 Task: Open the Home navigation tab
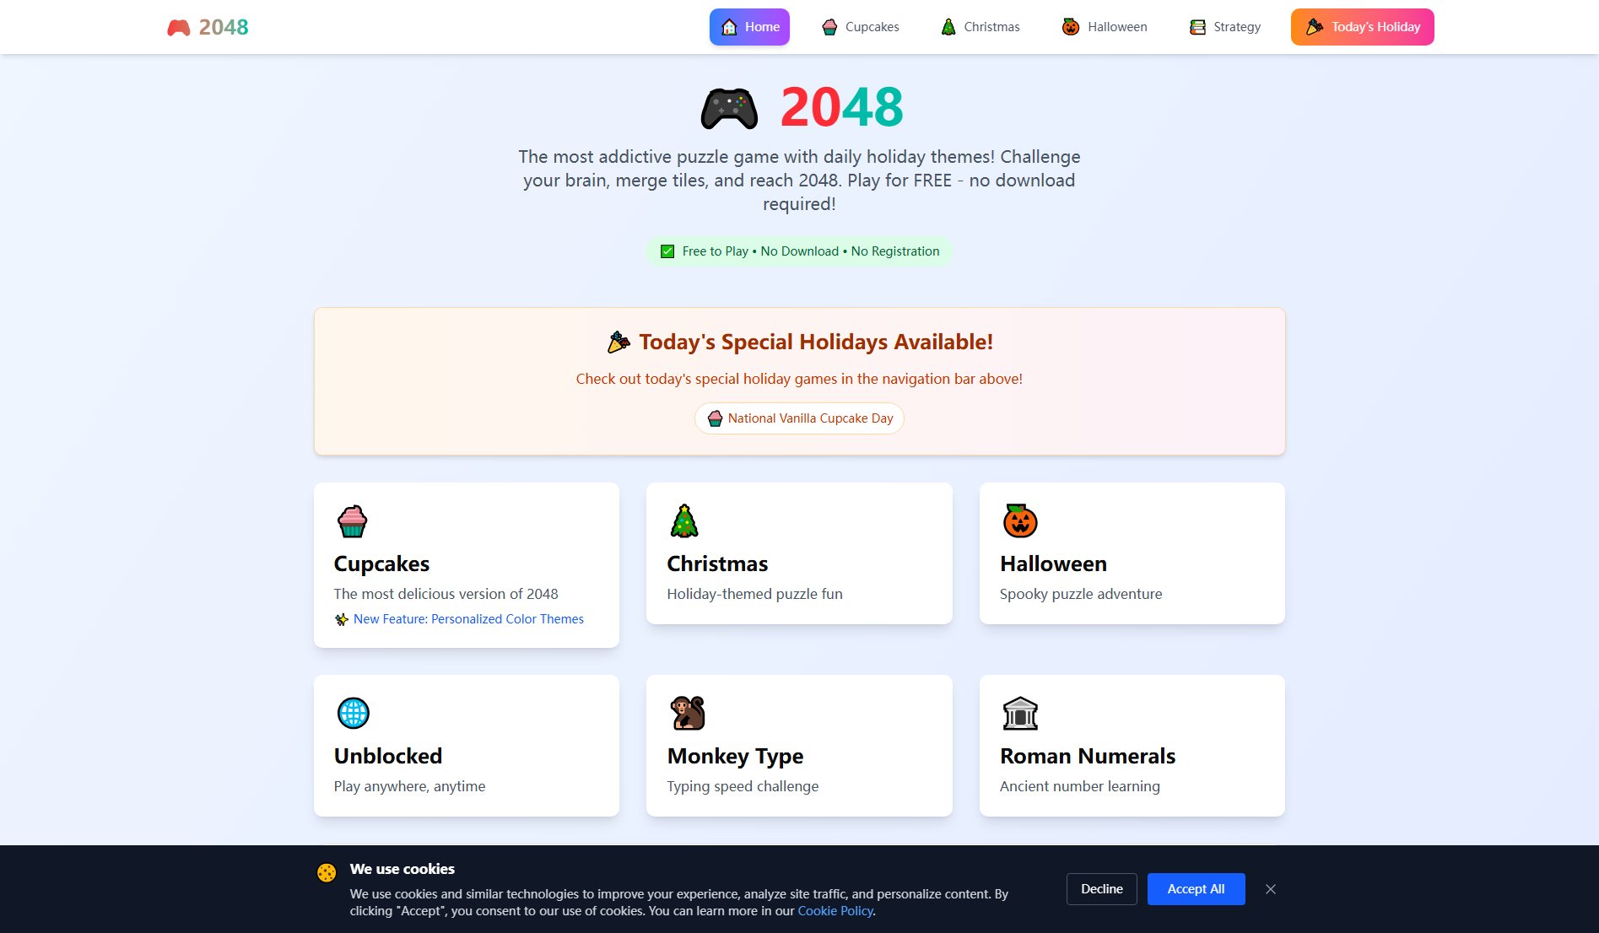pyautogui.click(x=749, y=27)
